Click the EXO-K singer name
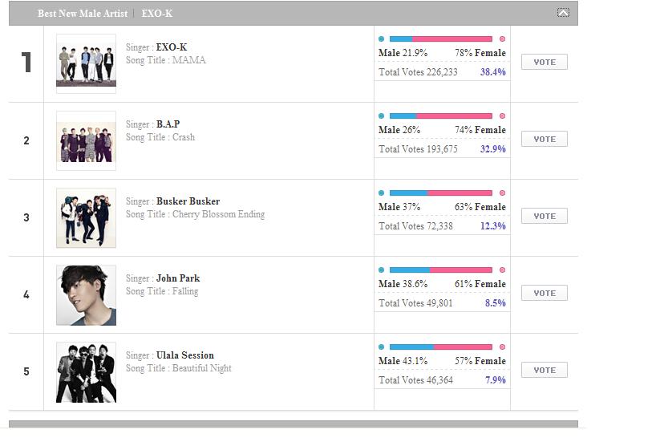The width and height of the screenshot is (660, 442). (x=172, y=47)
